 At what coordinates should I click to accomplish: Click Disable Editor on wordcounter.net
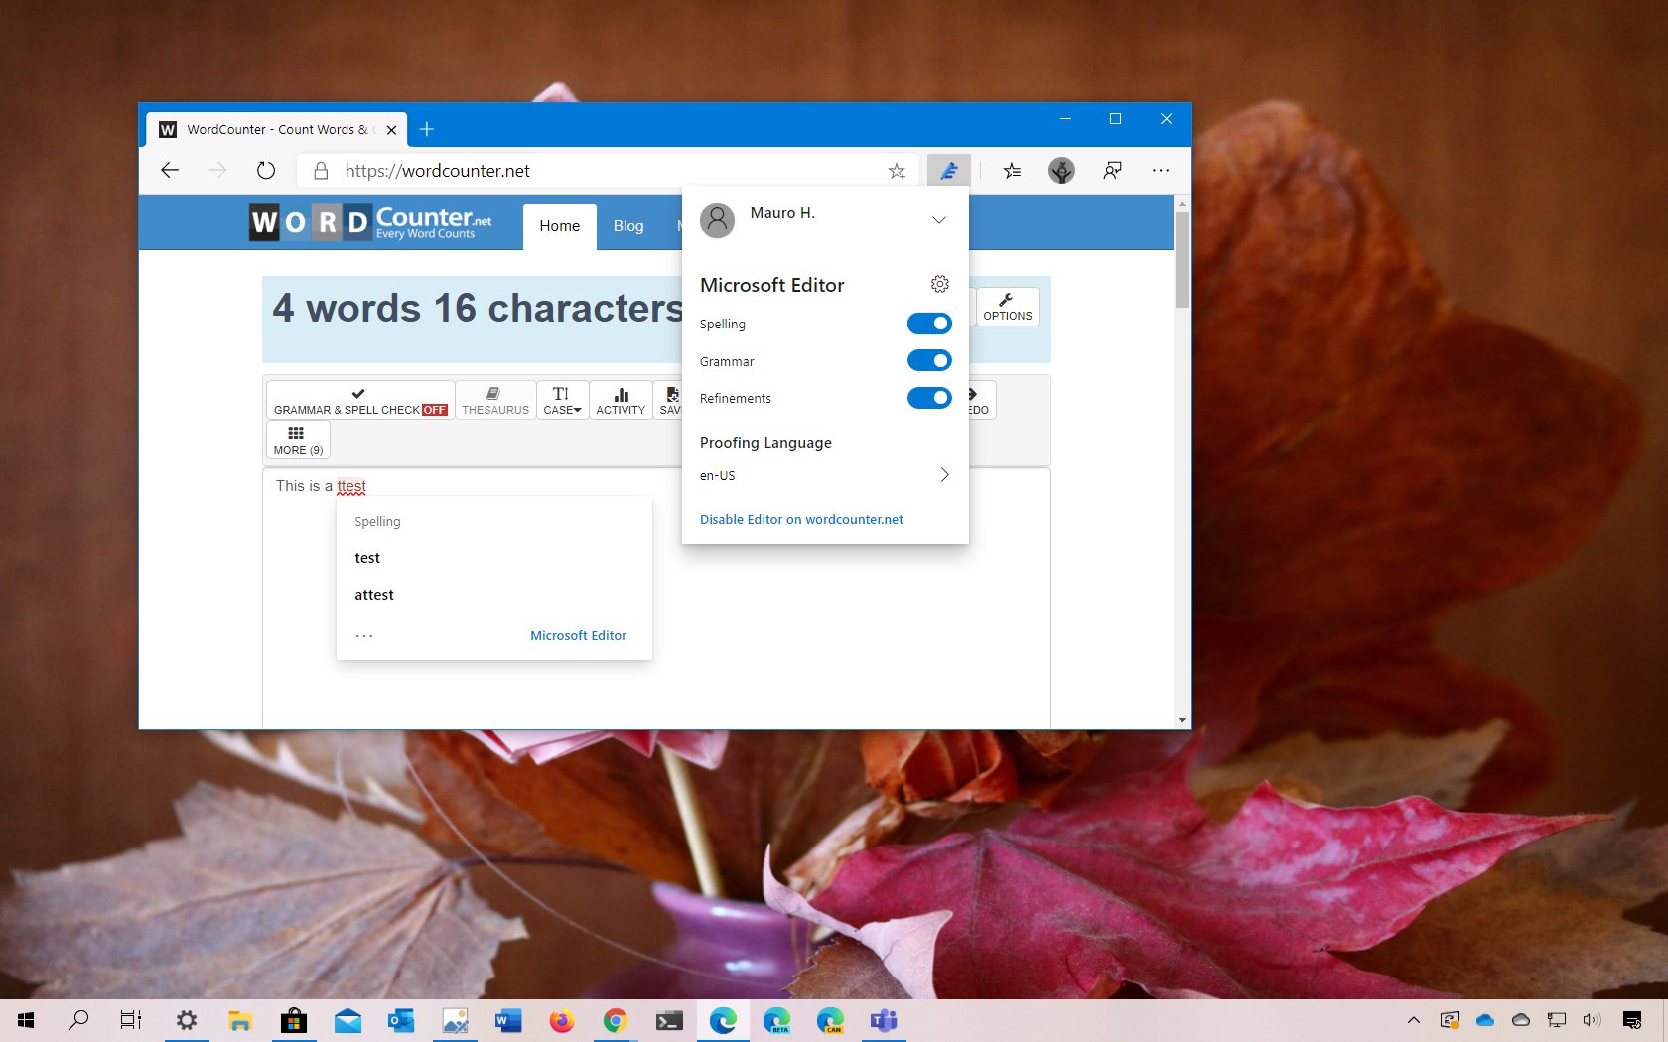click(x=800, y=519)
